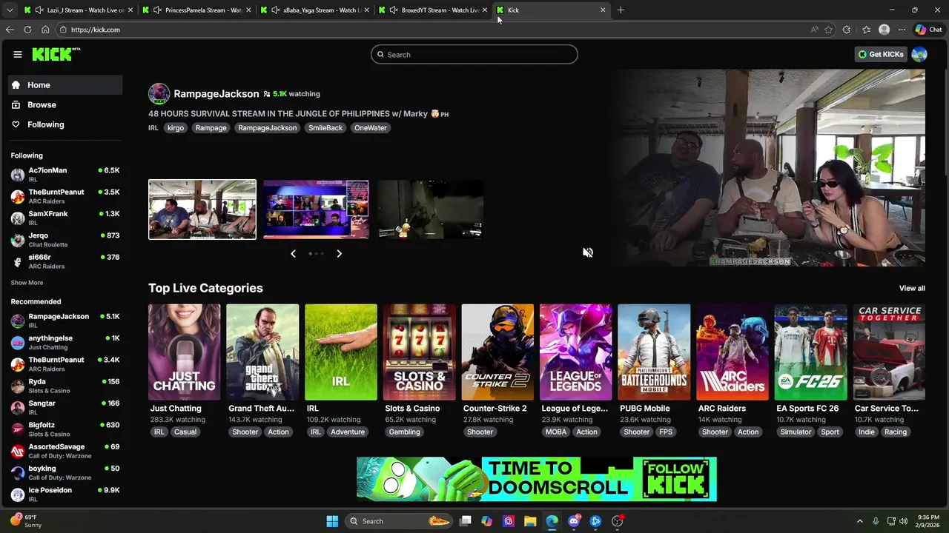Image resolution: width=949 pixels, height=533 pixels.
Task: Click the browser back button
Action: pyautogui.click(x=10, y=30)
